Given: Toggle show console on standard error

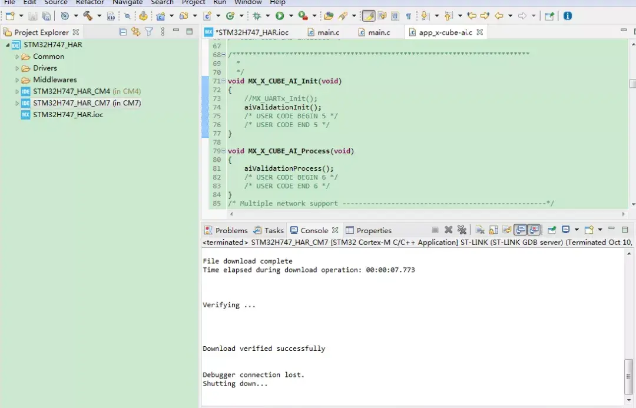Looking at the screenshot, I should click(534, 230).
